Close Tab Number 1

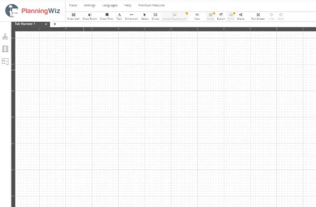(46, 24)
